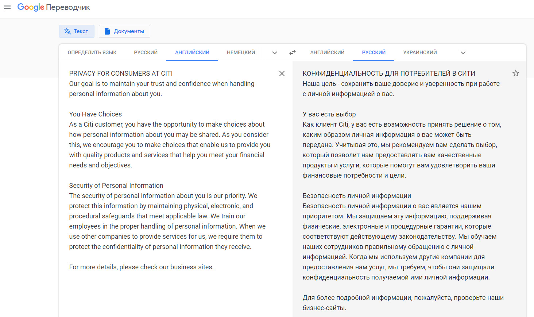The image size is (534, 317).
Task: Open the hamburger main menu
Action: (7, 7)
